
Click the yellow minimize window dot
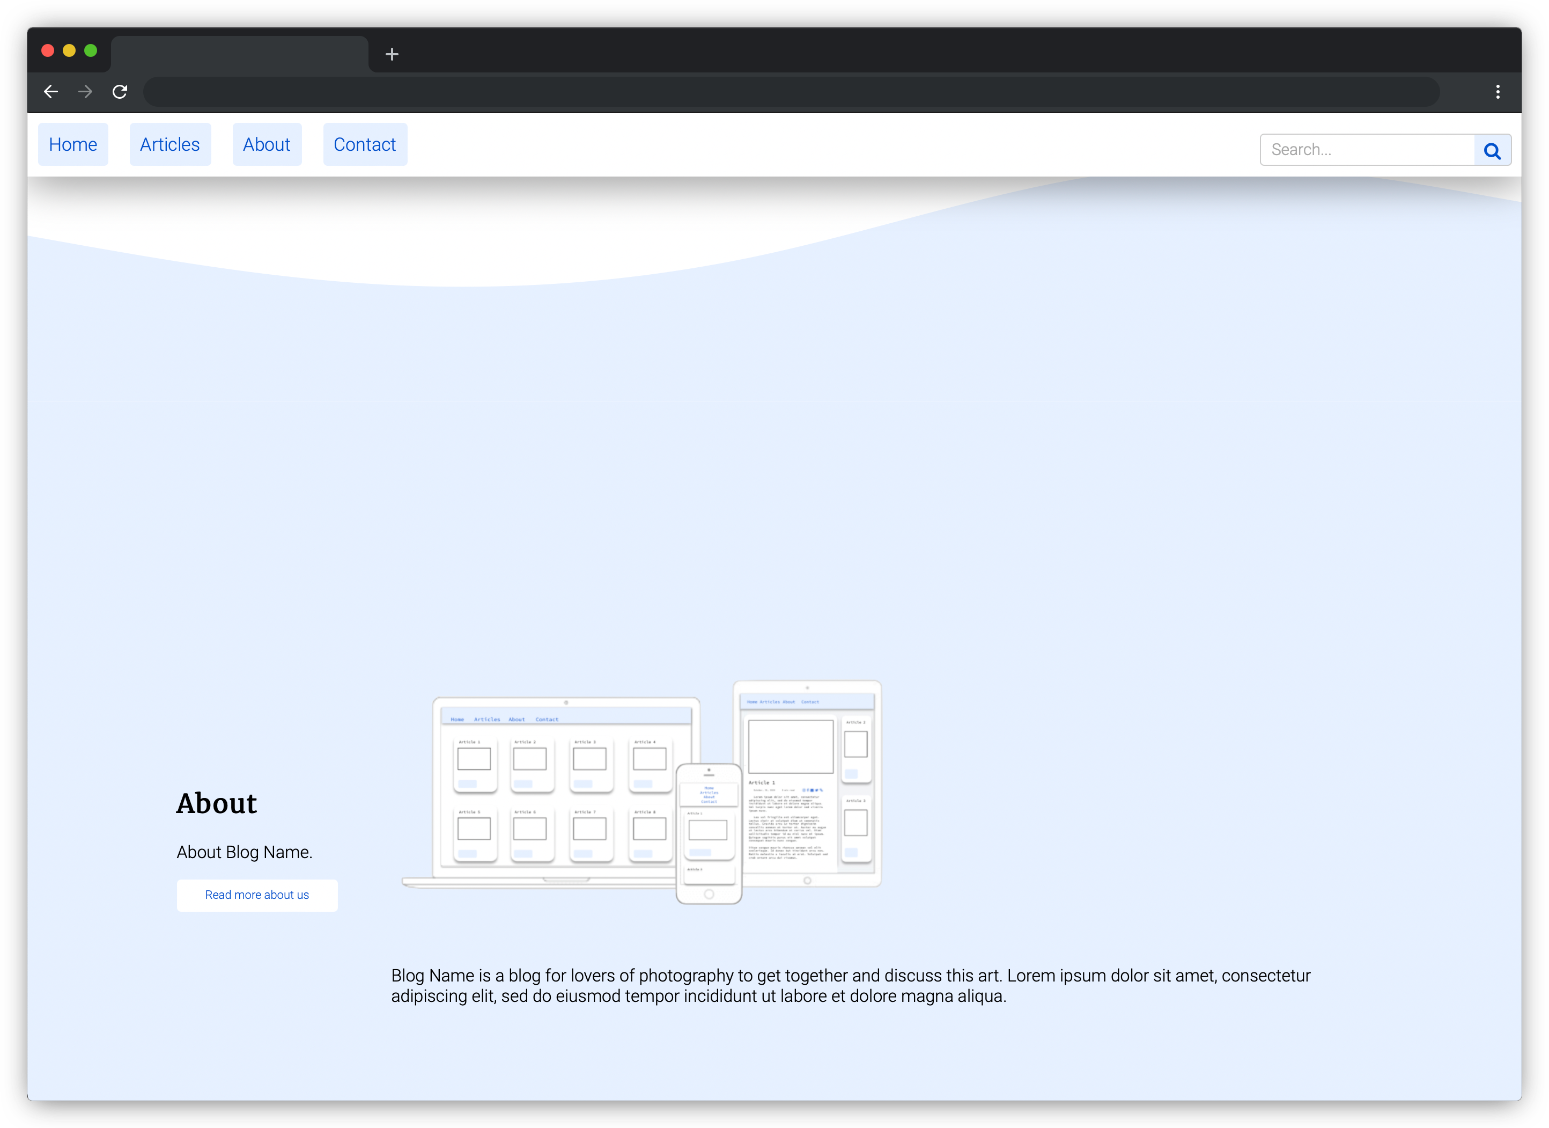pyautogui.click(x=69, y=50)
